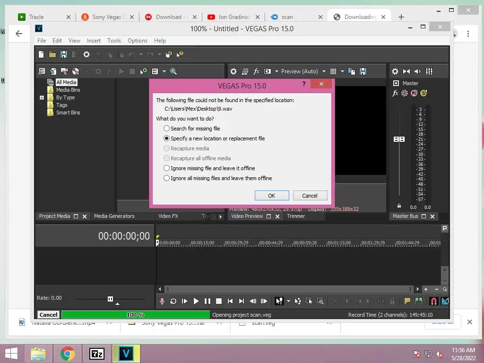Image resolution: width=484 pixels, height=363 pixels.
Task: Open Undo history dropdown arrow
Action: [141, 55]
